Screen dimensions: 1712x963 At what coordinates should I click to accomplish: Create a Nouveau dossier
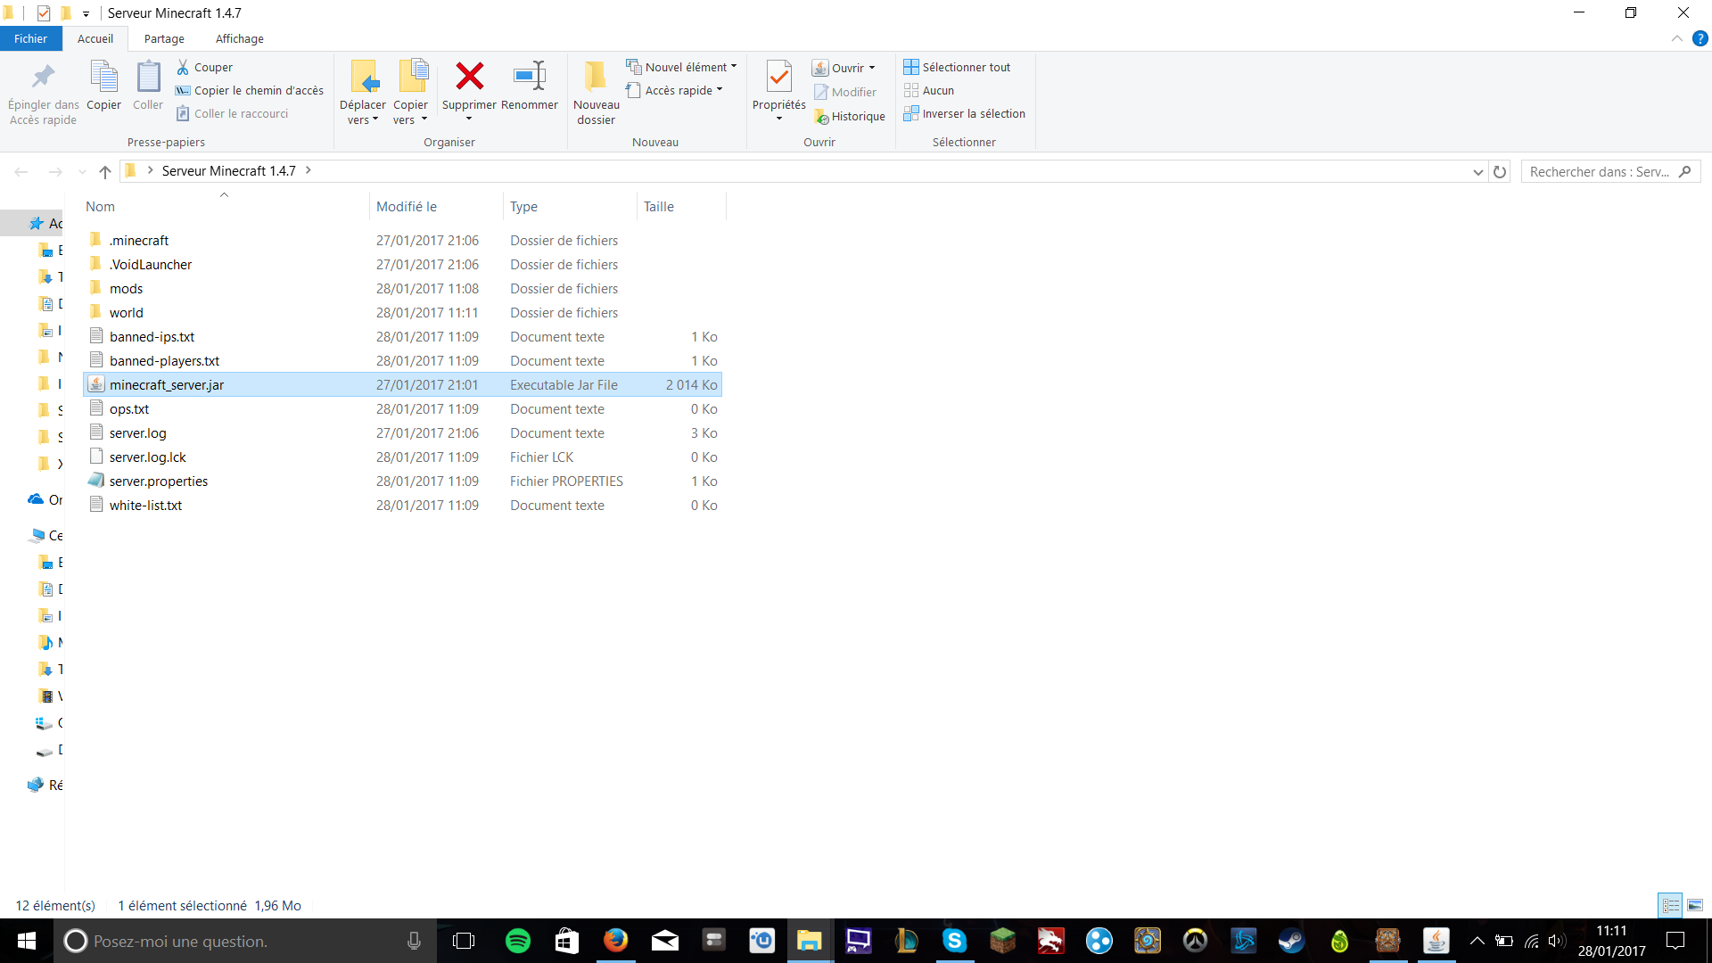597,92
